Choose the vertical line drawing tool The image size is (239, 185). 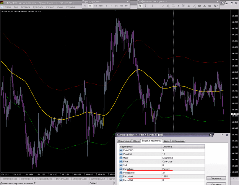tap(152, 6)
